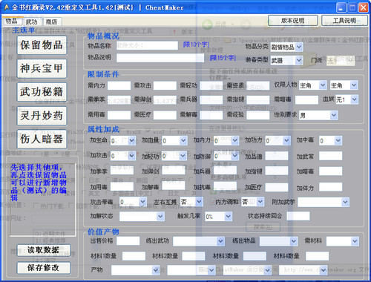
Task: Switch to the 武功 tab
Action: (31, 22)
